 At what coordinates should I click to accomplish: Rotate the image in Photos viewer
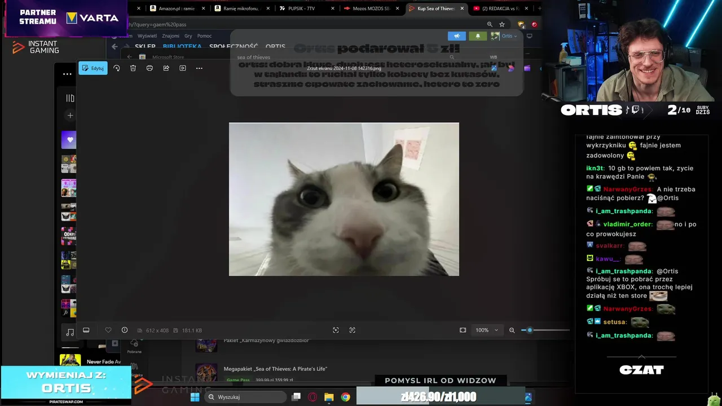coord(117,68)
